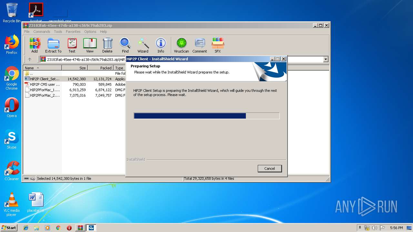This screenshot has width=413, height=232.
Task: Click the SFX toolbar icon
Action: pyautogui.click(x=218, y=45)
